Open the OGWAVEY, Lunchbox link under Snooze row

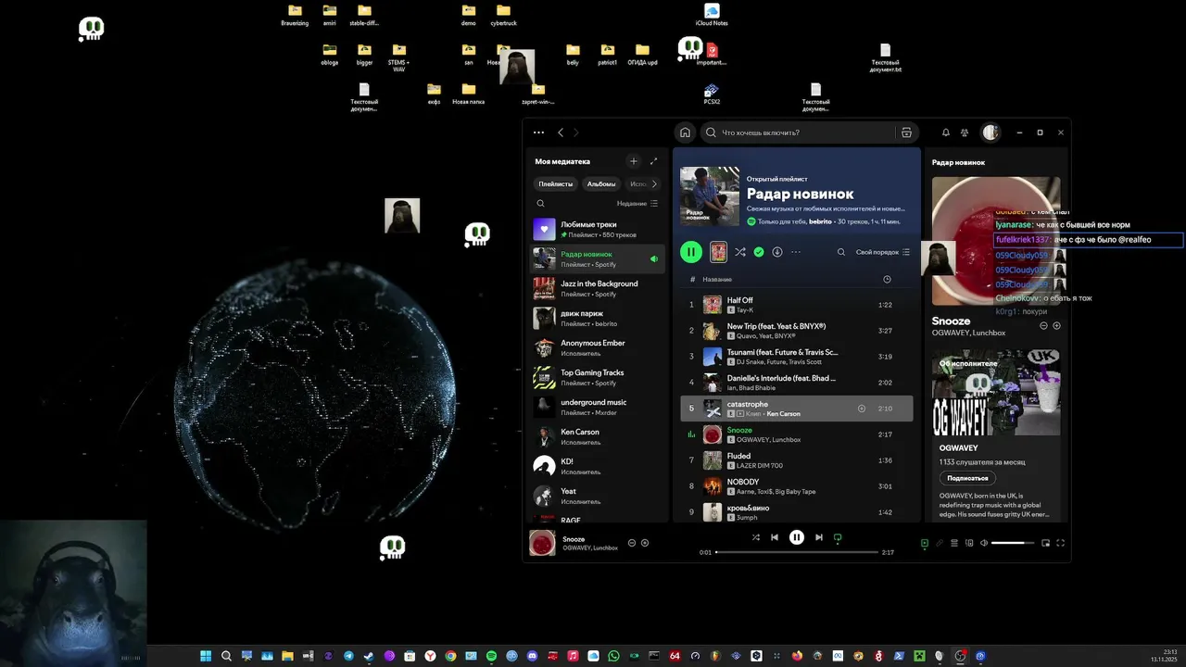[x=768, y=439]
